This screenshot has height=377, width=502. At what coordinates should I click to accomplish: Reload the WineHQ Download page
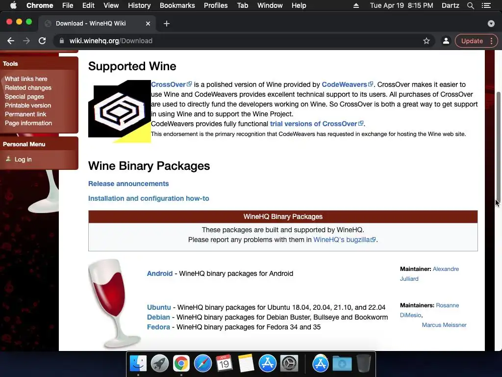tap(42, 41)
